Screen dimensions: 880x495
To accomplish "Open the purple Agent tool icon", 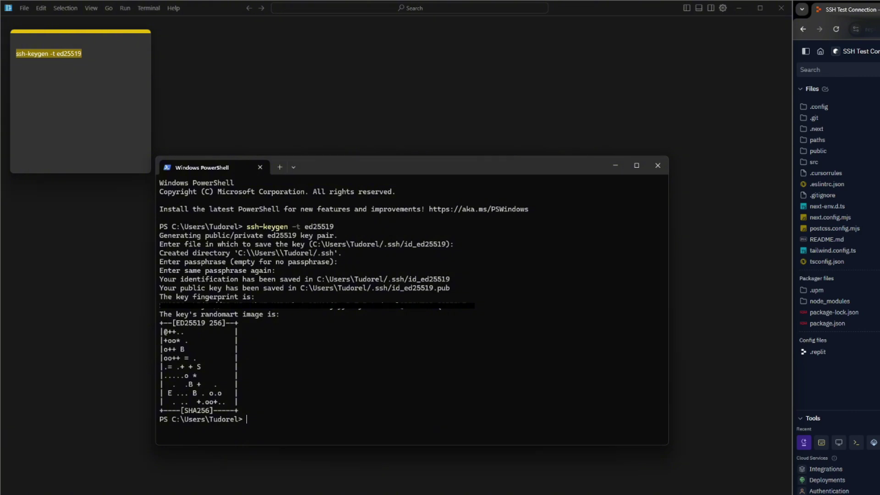I will [804, 443].
